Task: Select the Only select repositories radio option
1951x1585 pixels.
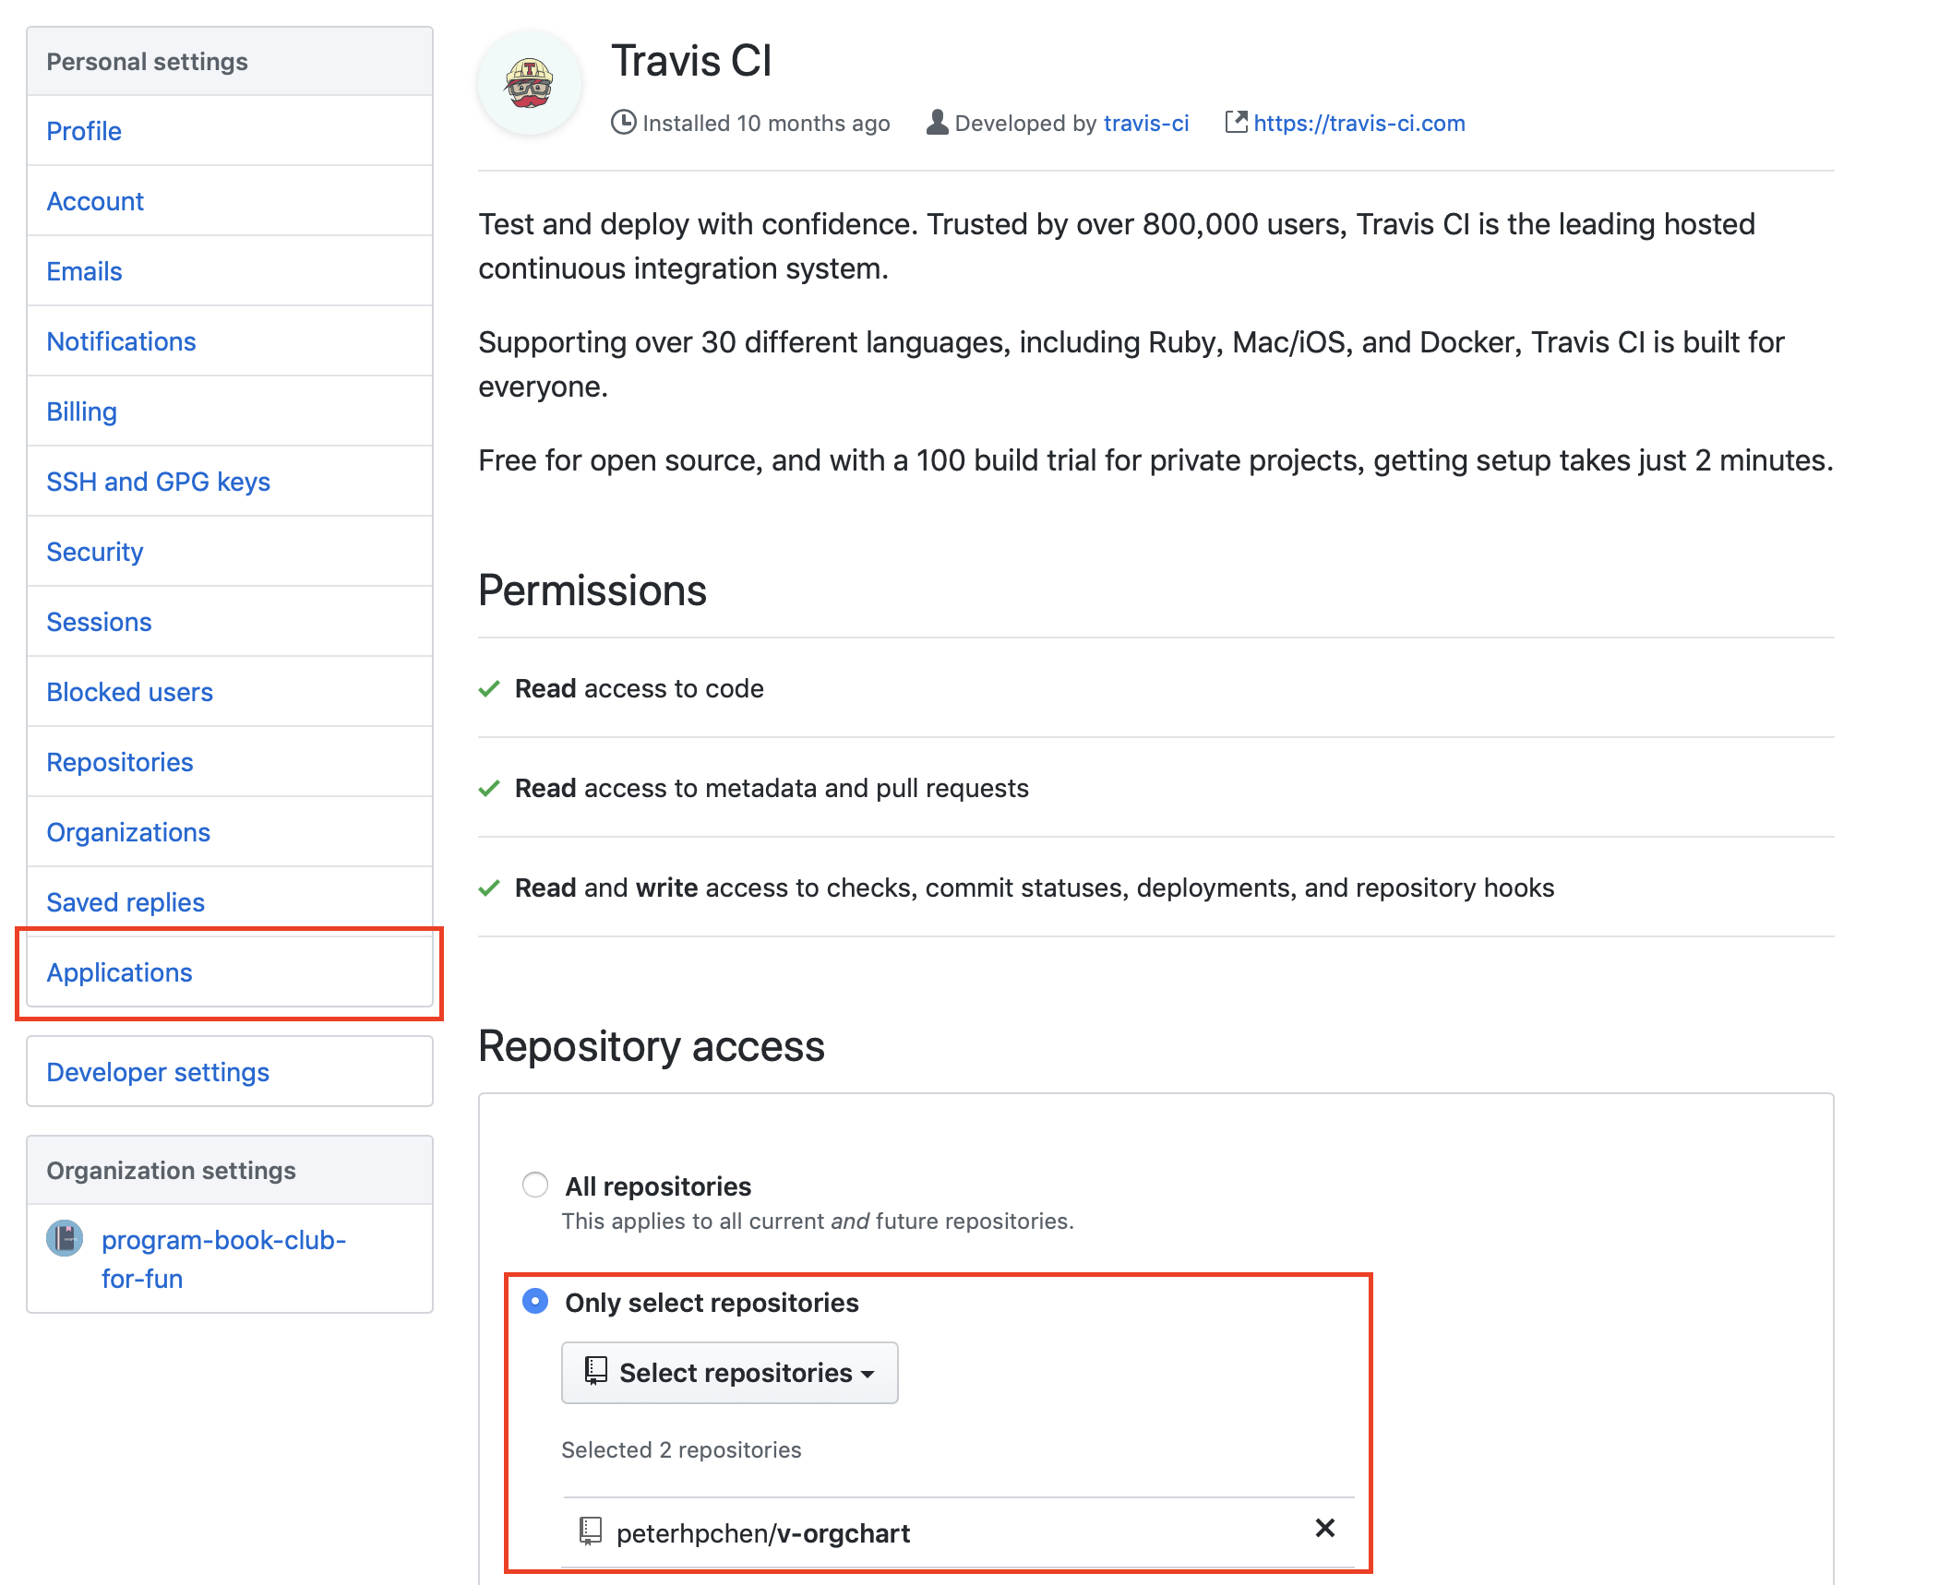Action: (535, 1301)
